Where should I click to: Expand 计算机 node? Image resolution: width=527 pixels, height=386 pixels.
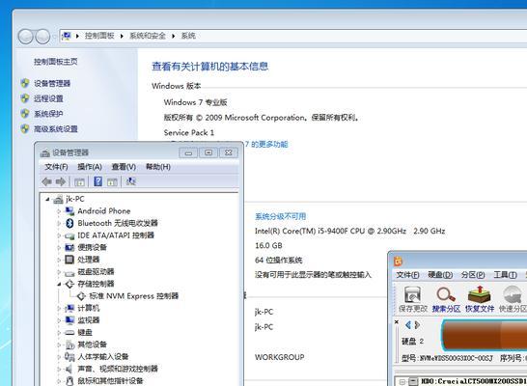click(x=59, y=308)
